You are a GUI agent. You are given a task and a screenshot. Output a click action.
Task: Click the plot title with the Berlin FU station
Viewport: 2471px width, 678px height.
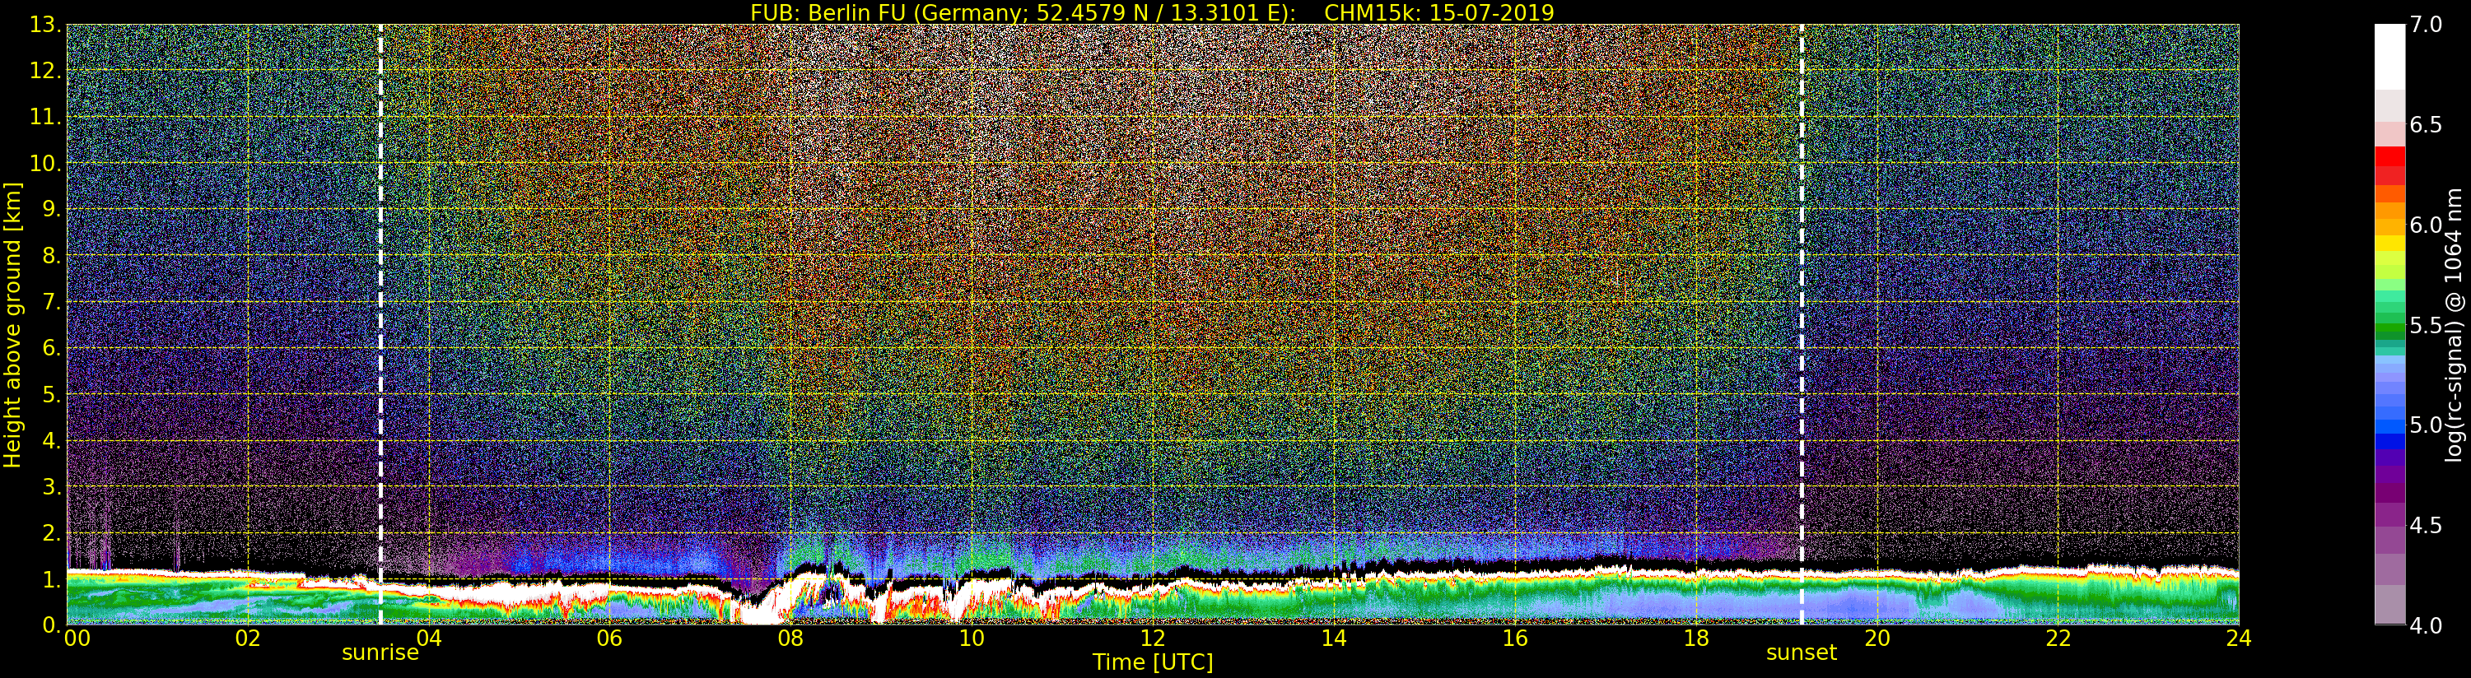pyautogui.click(x=1151, y=12)
